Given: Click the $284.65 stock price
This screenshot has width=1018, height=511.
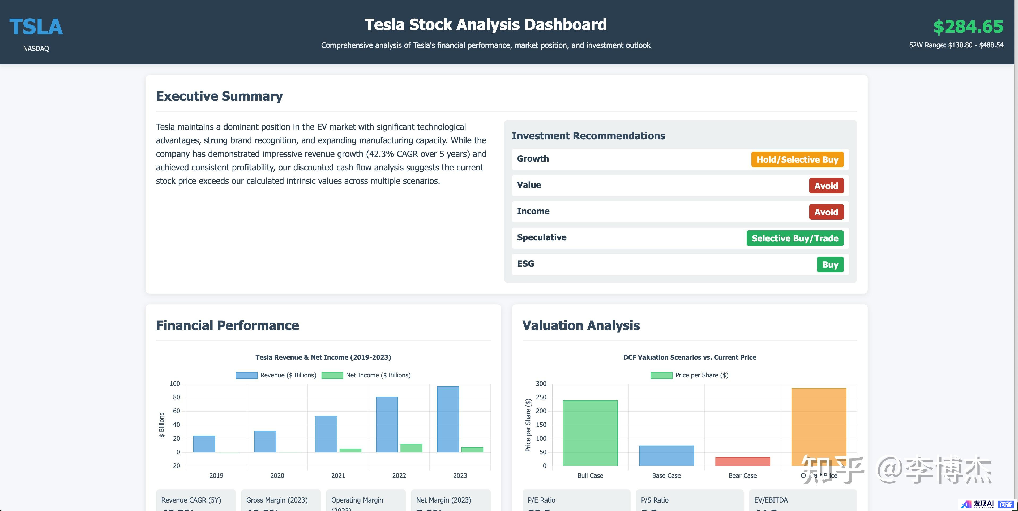Looking at the screenshot, I should [x=968, y=27].
